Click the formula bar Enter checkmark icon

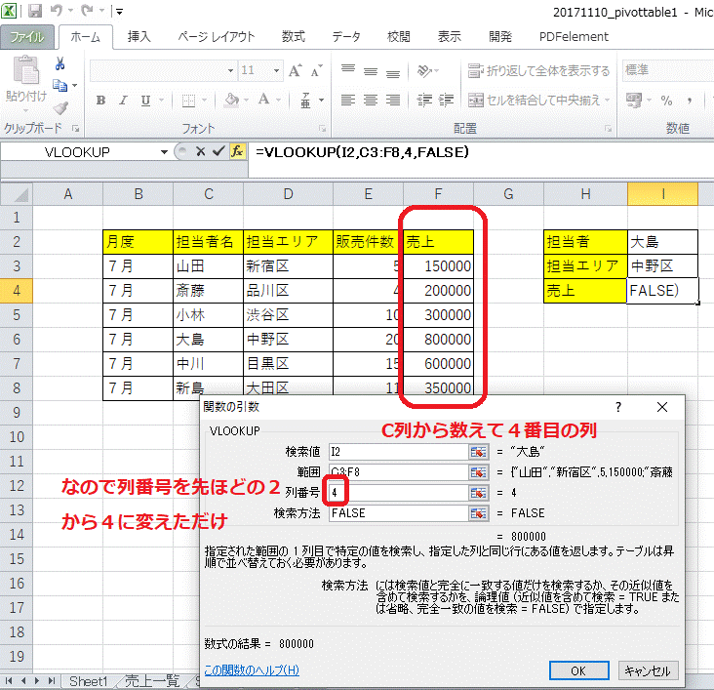[x=218, y=151]
